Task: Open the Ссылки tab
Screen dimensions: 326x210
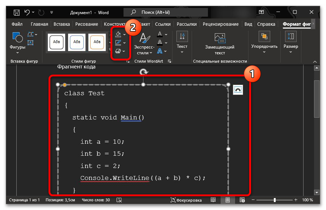Action: pos(163,24)
